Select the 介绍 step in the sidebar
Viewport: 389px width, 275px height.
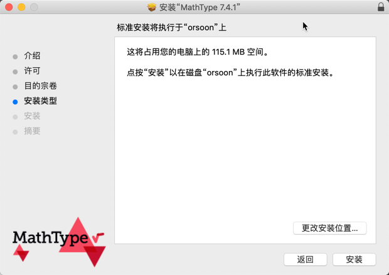(x=32, y=56)
